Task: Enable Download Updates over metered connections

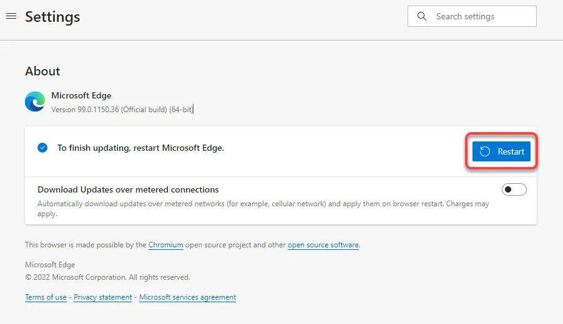Action: pos(514,189)
